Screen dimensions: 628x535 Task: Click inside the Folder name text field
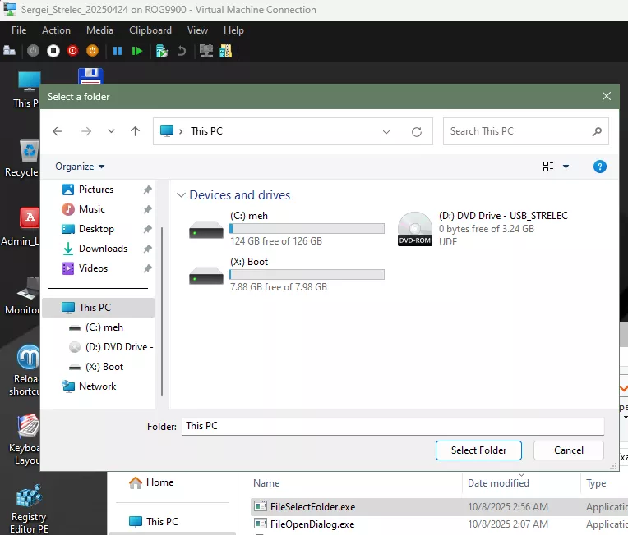392,426
